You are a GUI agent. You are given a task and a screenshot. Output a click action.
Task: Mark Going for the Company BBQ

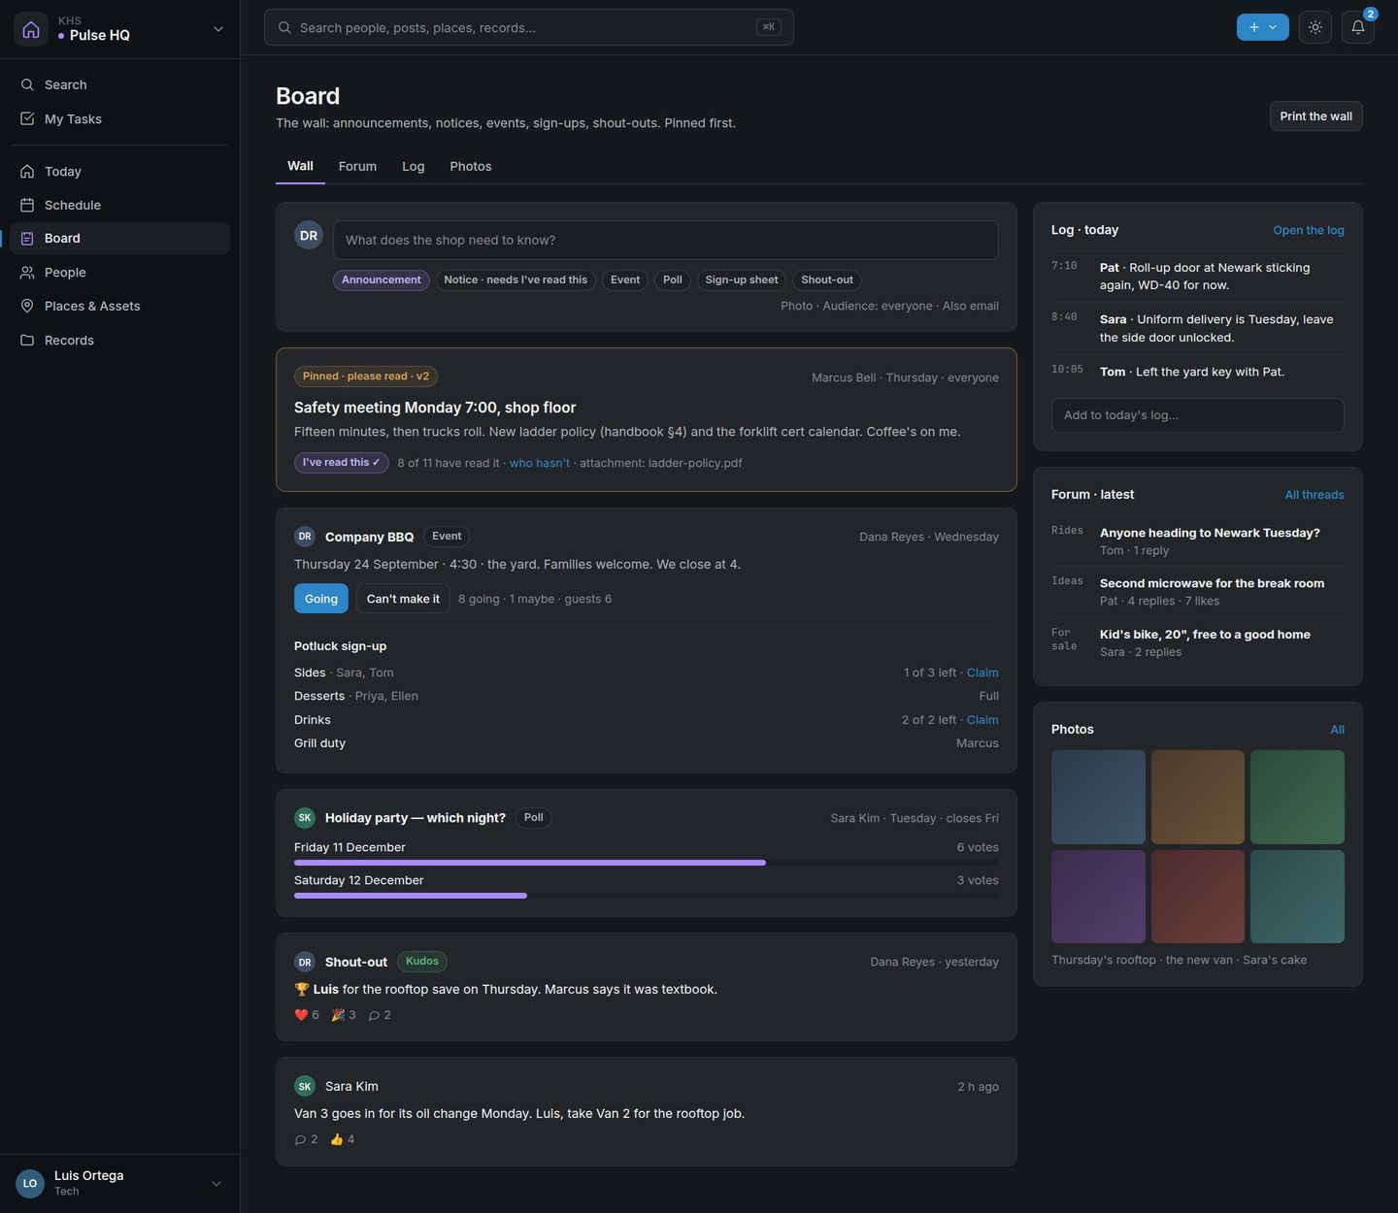(x=321, y=599)
